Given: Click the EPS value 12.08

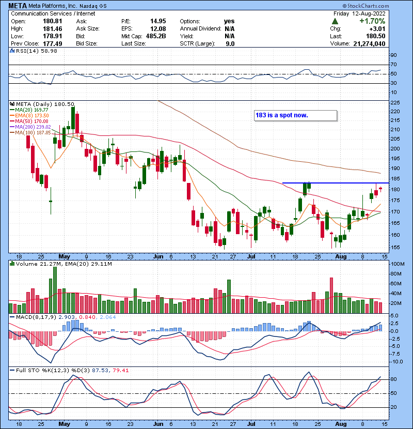Looking at the screenshot, I should coord(158,29).
